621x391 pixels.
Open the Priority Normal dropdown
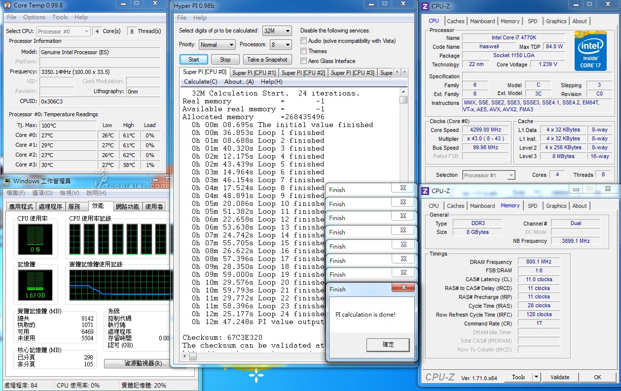coord(217,44)
